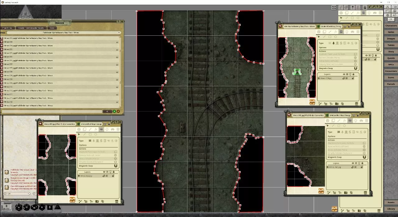Click orange unlock button in Mines 009 window
Image resolution: width=398 pixels, height=217 pixels.
click(312, 102)
